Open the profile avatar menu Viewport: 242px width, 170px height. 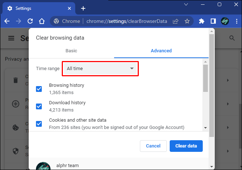click(225, 21)
